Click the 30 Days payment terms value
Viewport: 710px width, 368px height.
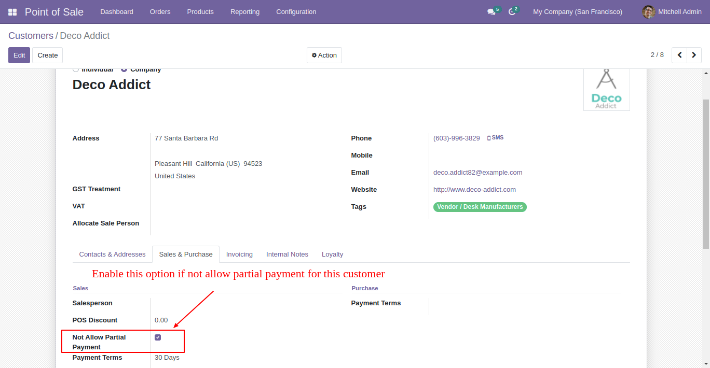[x=167, y=358]
